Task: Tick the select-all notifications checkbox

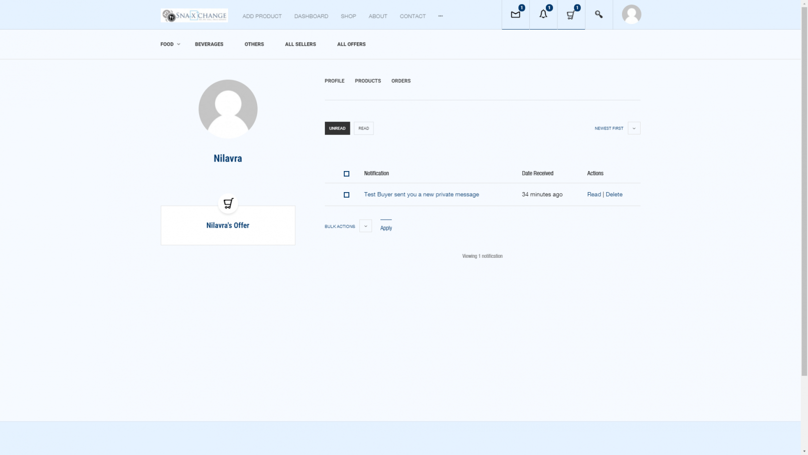Action: pos(346,174)
